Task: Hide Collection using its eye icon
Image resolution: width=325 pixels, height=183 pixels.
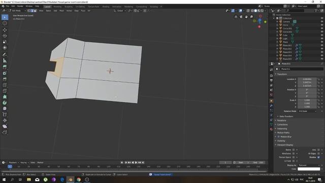Action: point(322,18)
